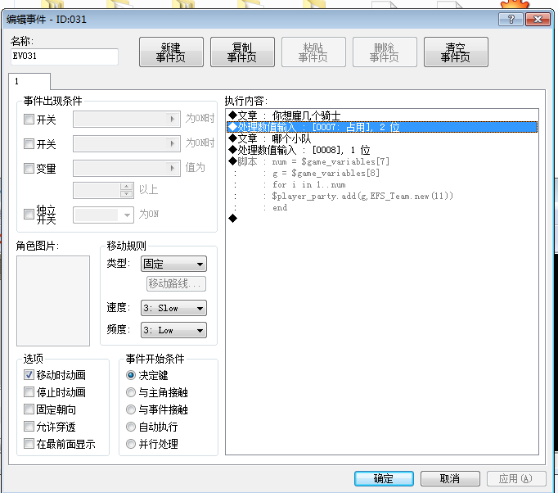Click the empty last command diamond row
Viewport: 558px width, 493px height.
click(x=382, y=219)
